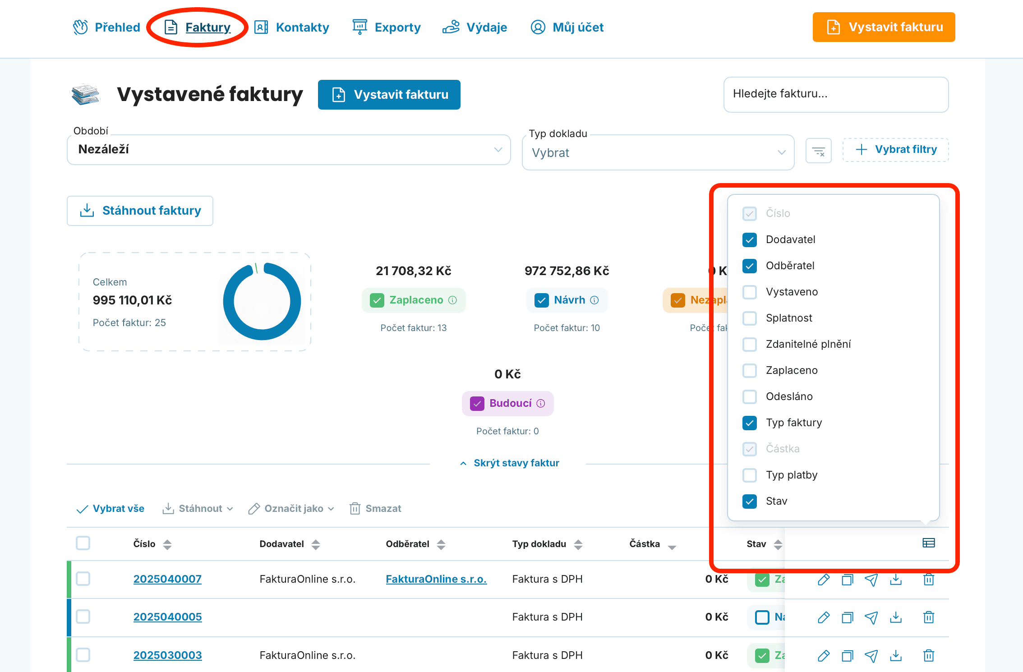
Task: Open the Výdaje menu item
Action: click(475, 27)
